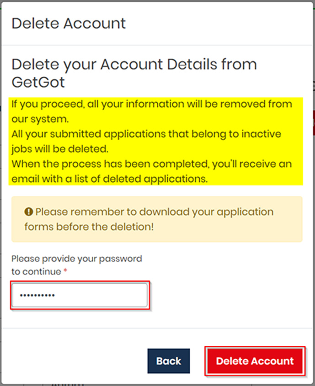The height and width of the screenshot is (386, 315).
Task: Click the 'When the process has been completed' sentence
Action: pyautogui.click(x=152, y=164)
